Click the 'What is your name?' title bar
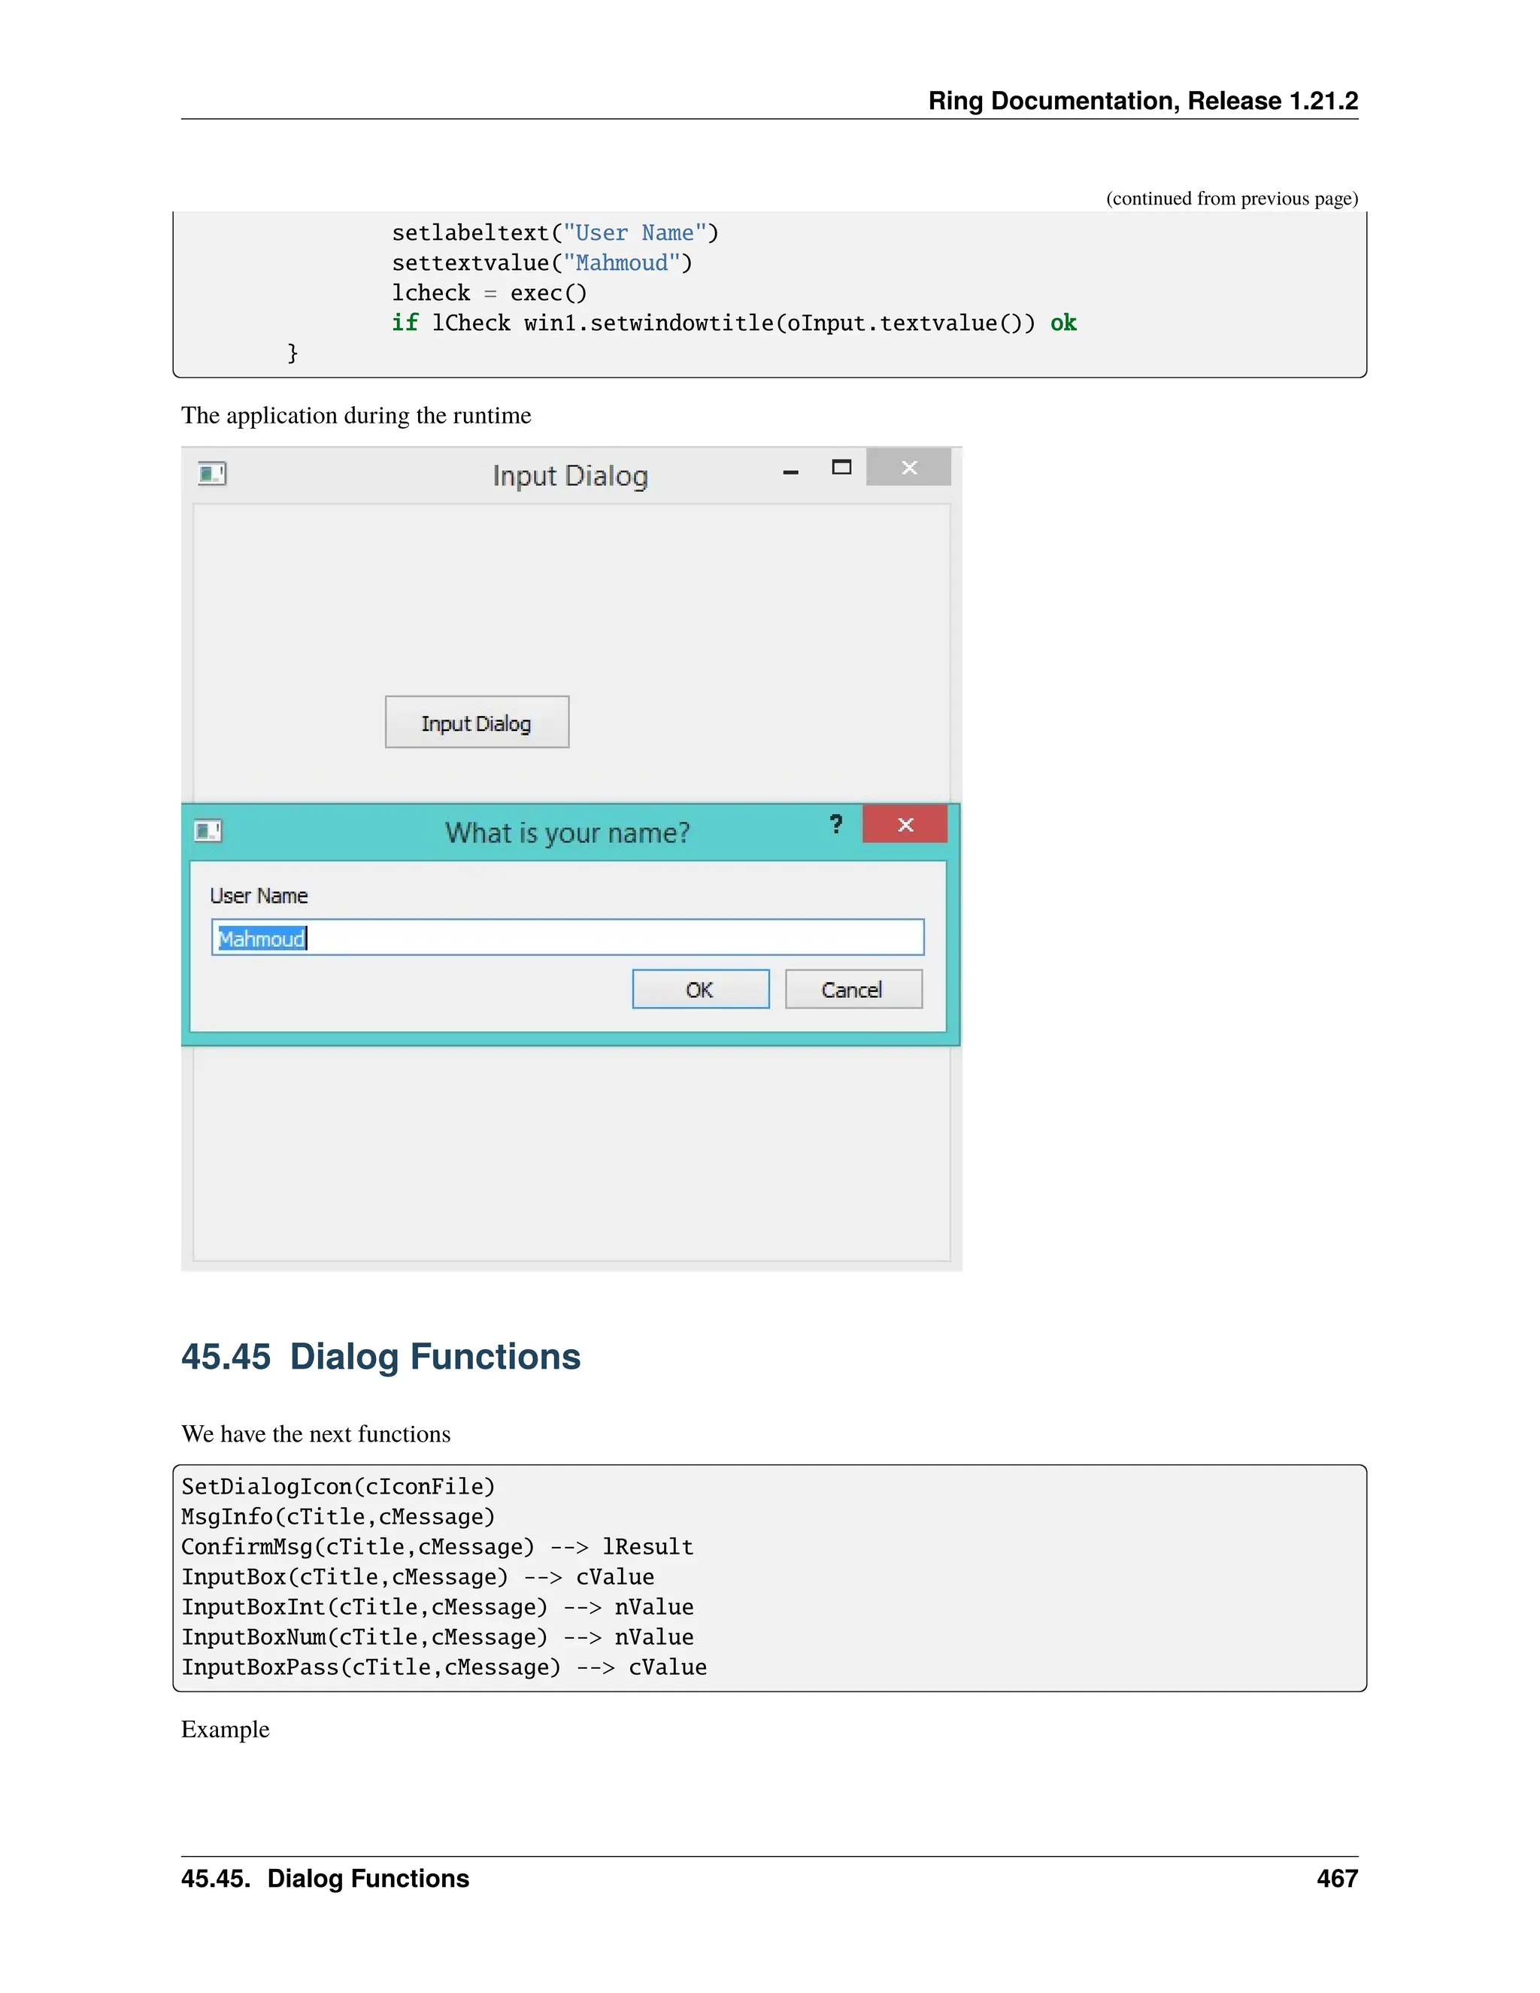1540x1993 pixels. (566, 833)
